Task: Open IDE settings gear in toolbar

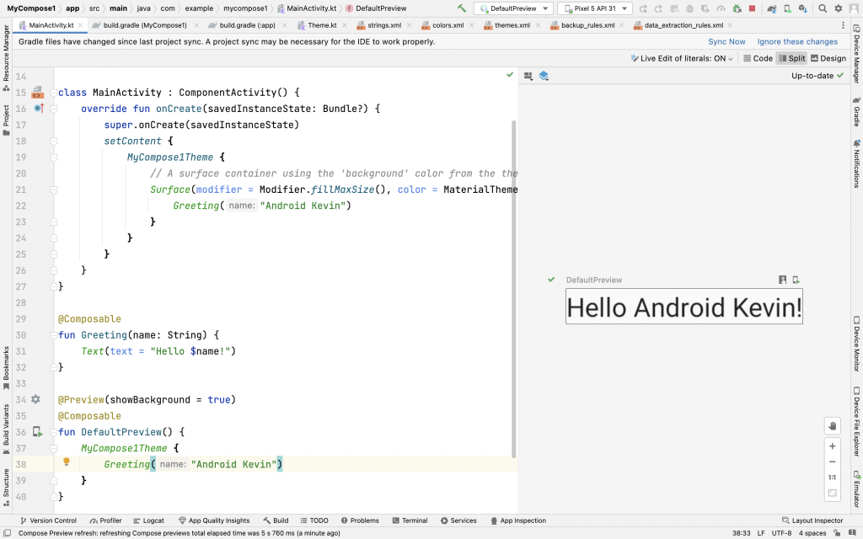Action: point(838,8)
